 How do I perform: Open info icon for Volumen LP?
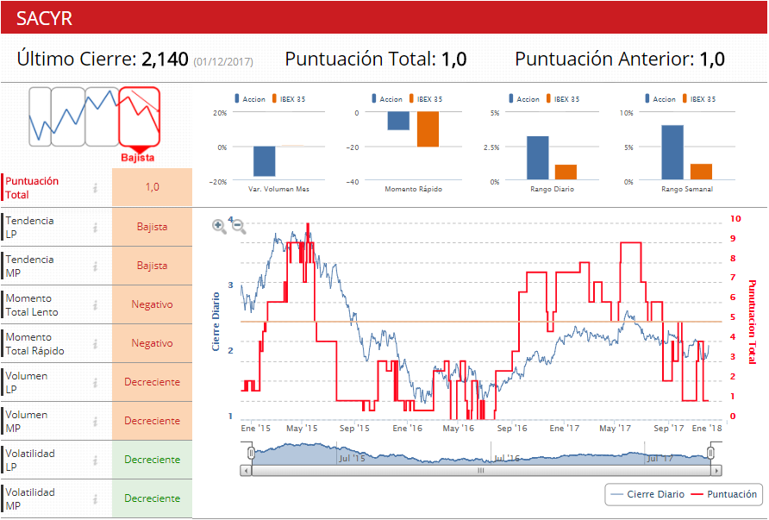(x=95, y=382)
